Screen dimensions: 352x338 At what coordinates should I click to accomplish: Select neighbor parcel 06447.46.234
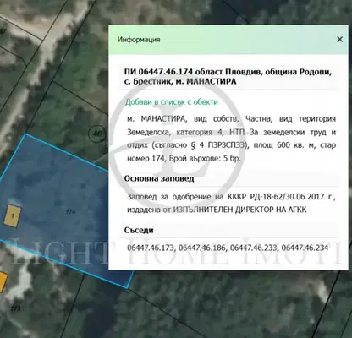coord(305,248)
